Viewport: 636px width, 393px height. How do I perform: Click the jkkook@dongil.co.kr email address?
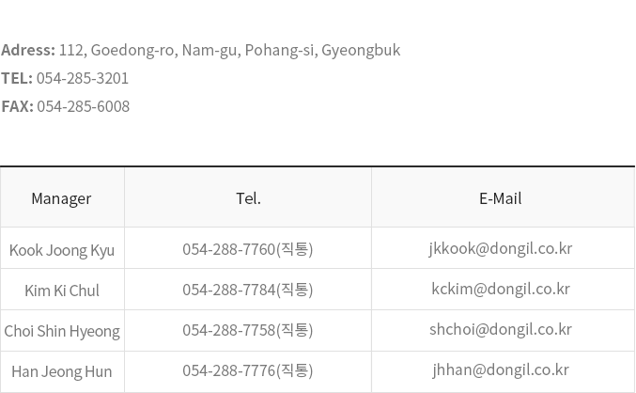[x=501, y=248]
